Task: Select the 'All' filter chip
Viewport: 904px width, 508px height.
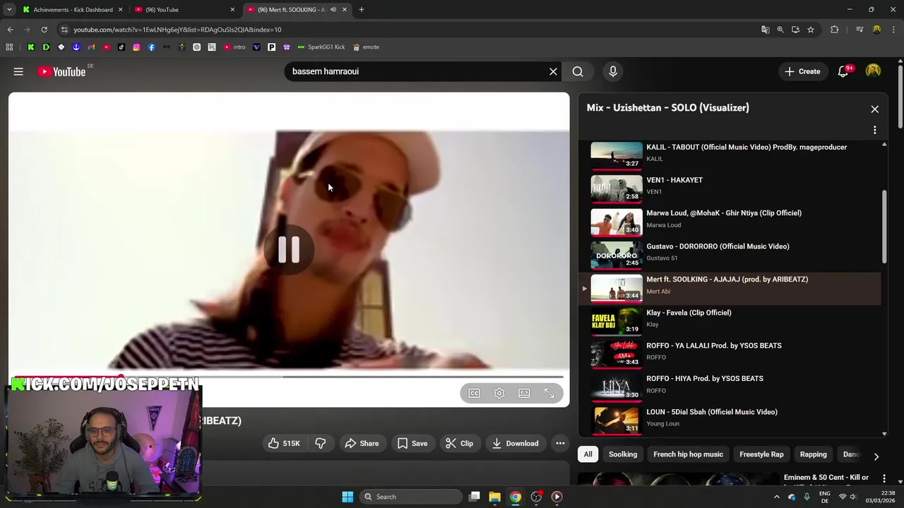Action: (588, 454)
